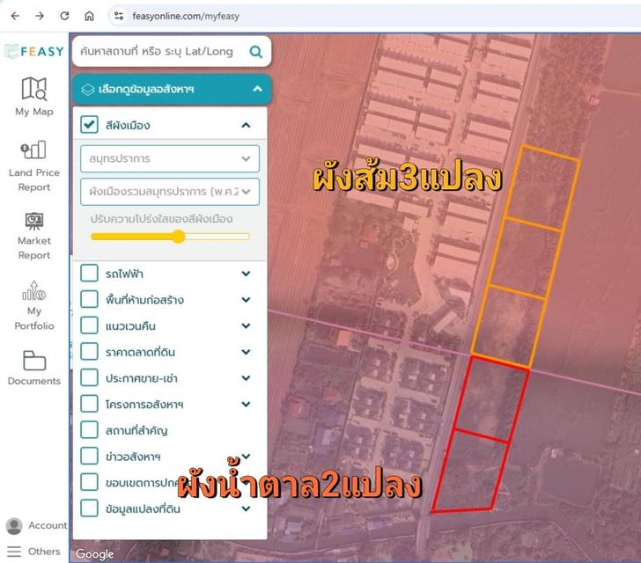Image resolution: width=641 pixels, height=563 pixels.
Task: Expand the ข้อมูลแปลงที่ดิน chevron
Action: pos(246,508)
